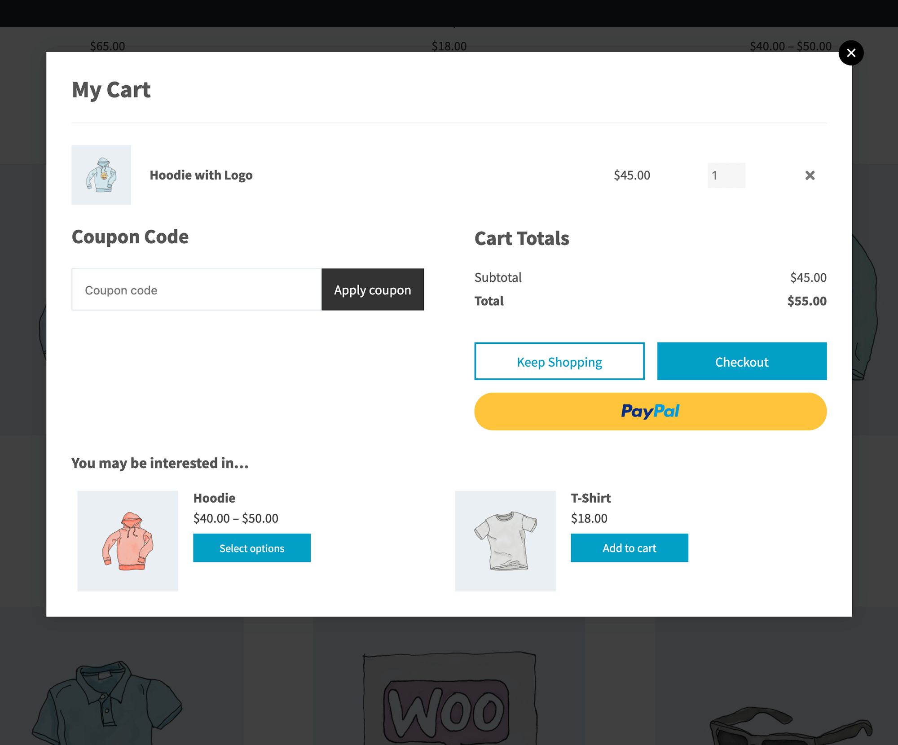Select options for the Hoodie
The image size is (898, 745).
(252, 548)
